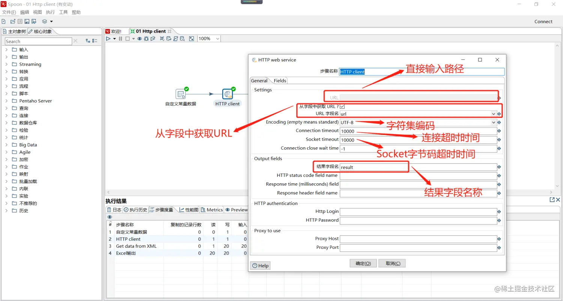Switch to the 主对象树 tab
Viewport: 563px width, 301px height.
[14, 31]
